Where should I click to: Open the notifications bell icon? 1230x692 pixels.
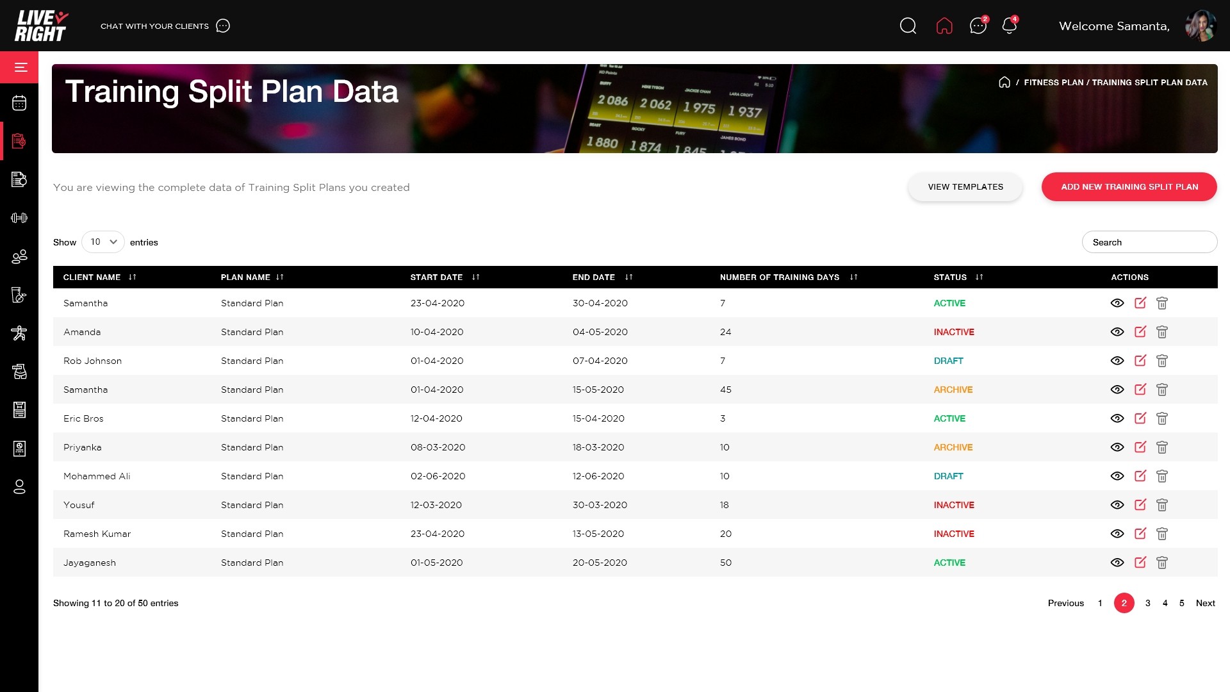pyautogui.click(x=1009, y=26)
